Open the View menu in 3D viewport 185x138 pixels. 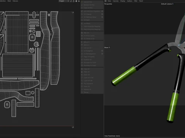109,1
